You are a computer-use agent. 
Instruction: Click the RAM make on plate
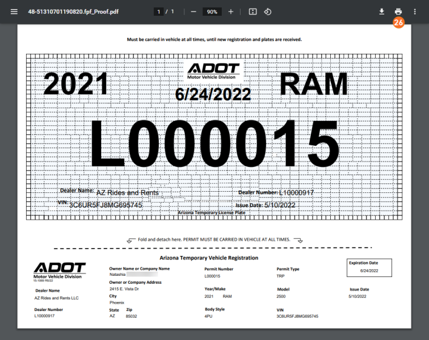(313, 84)
